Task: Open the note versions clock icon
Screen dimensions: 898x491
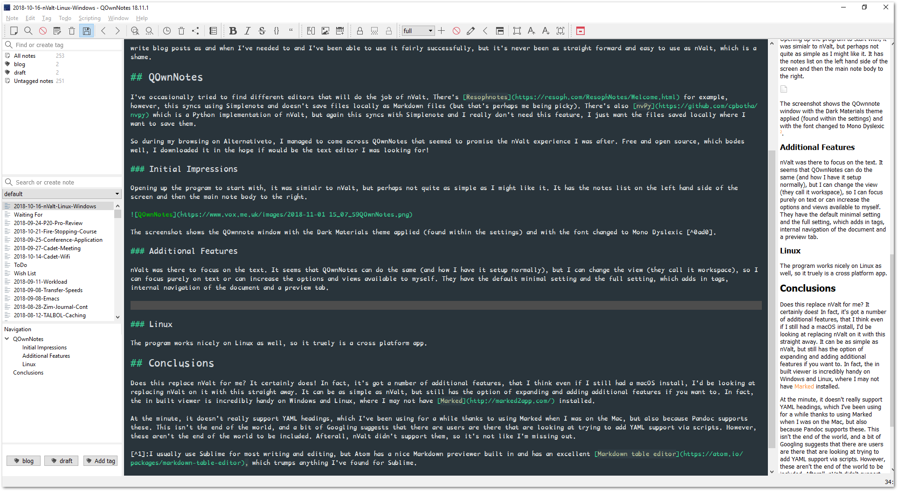Action: pyautogui.click(x=167, y=31)
